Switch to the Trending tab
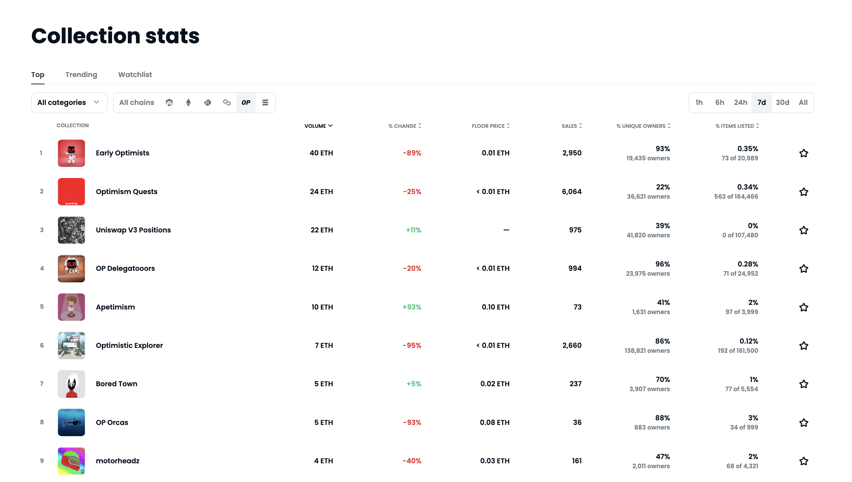This screenshot has width=852, height=482. [x=81, y=75]
